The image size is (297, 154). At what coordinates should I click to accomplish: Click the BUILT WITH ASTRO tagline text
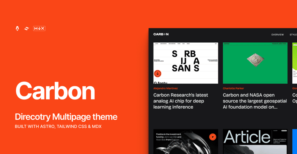coord(58,126)
